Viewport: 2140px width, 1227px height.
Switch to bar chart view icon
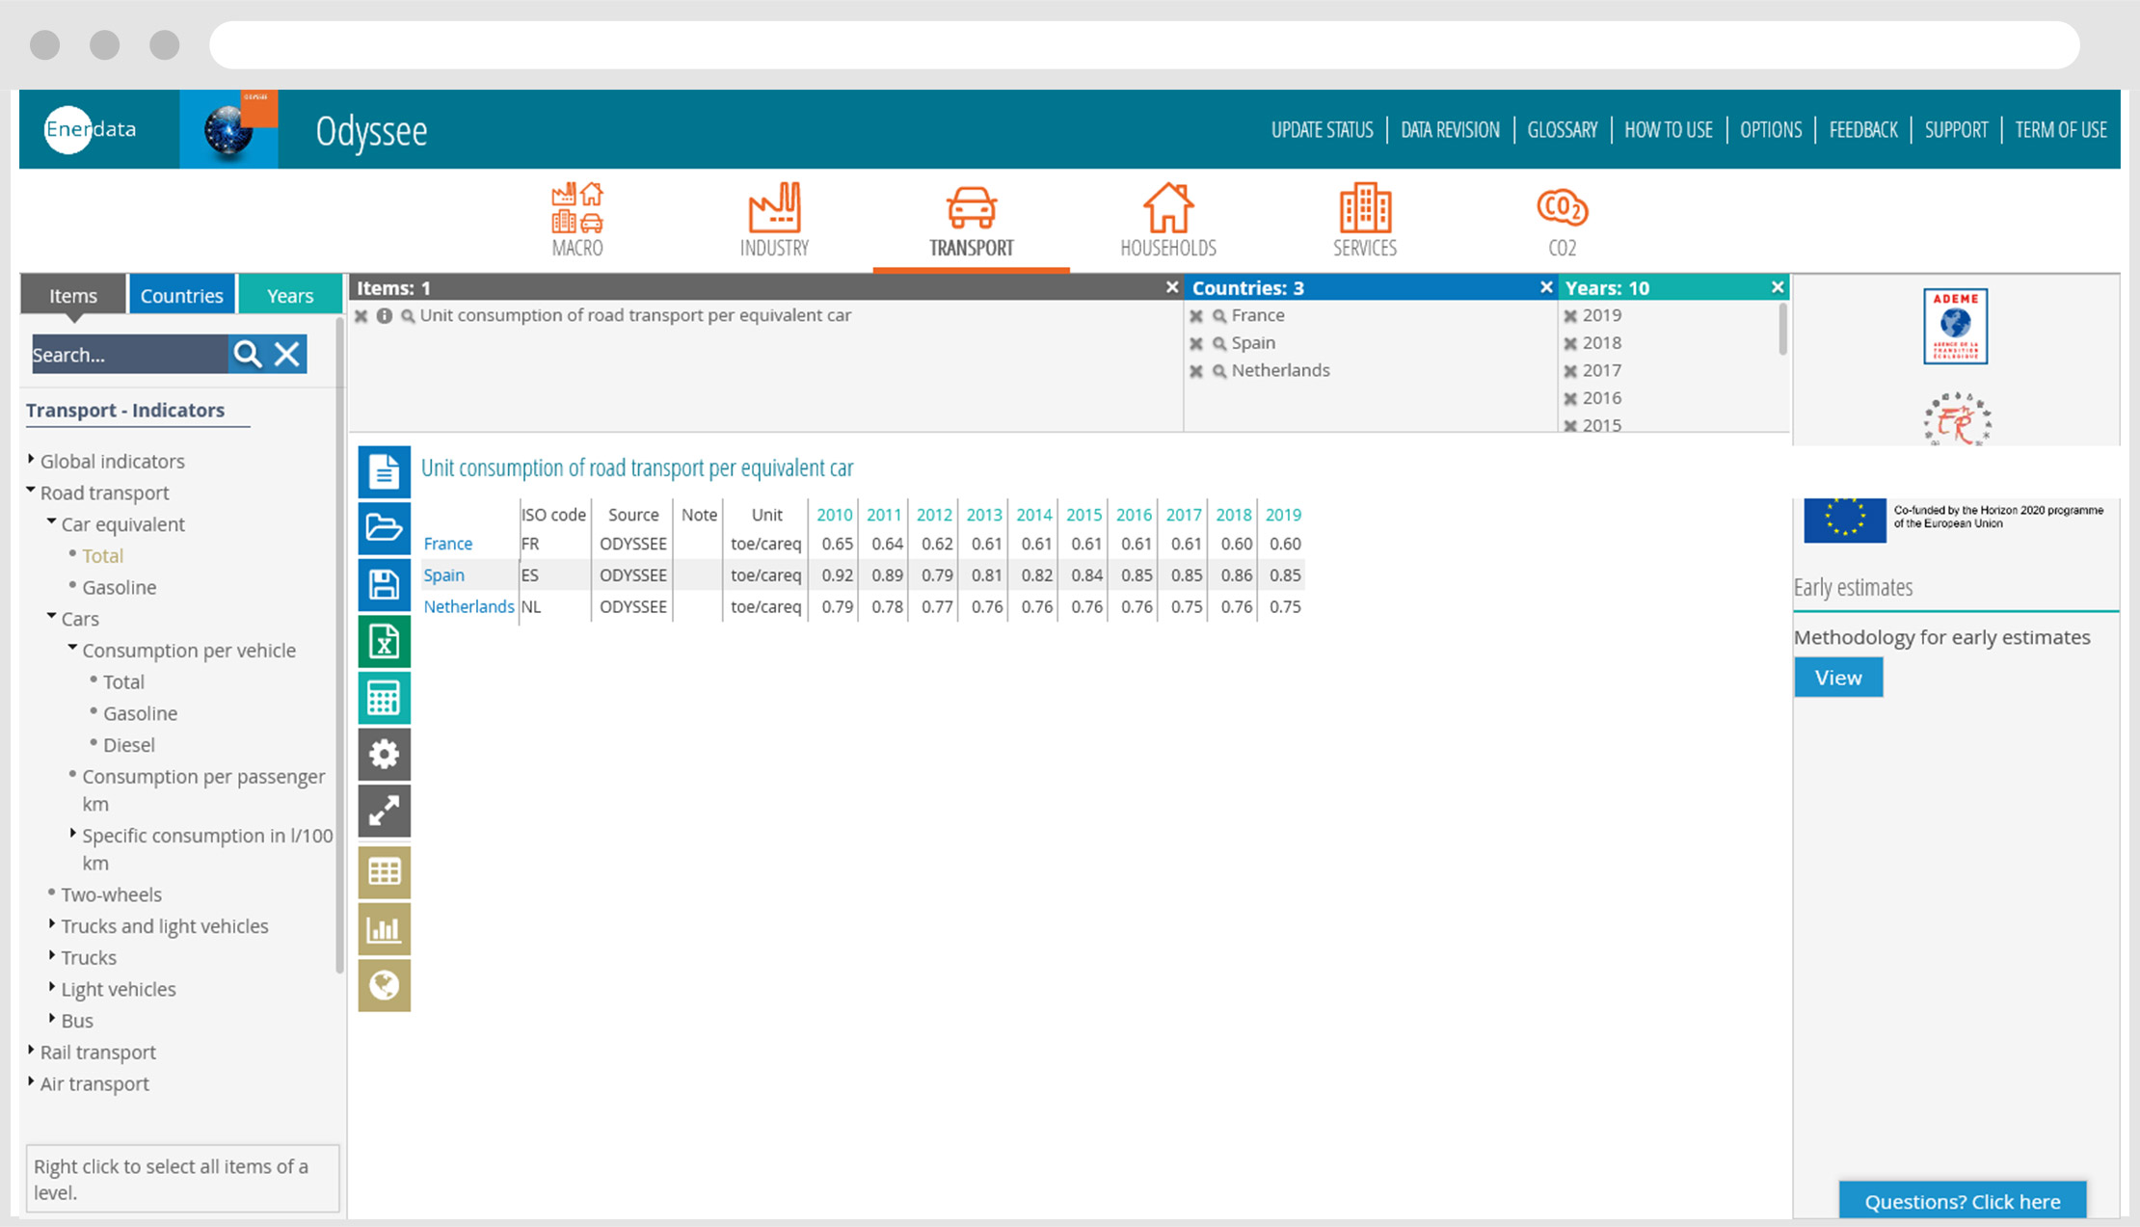[384, 929]
